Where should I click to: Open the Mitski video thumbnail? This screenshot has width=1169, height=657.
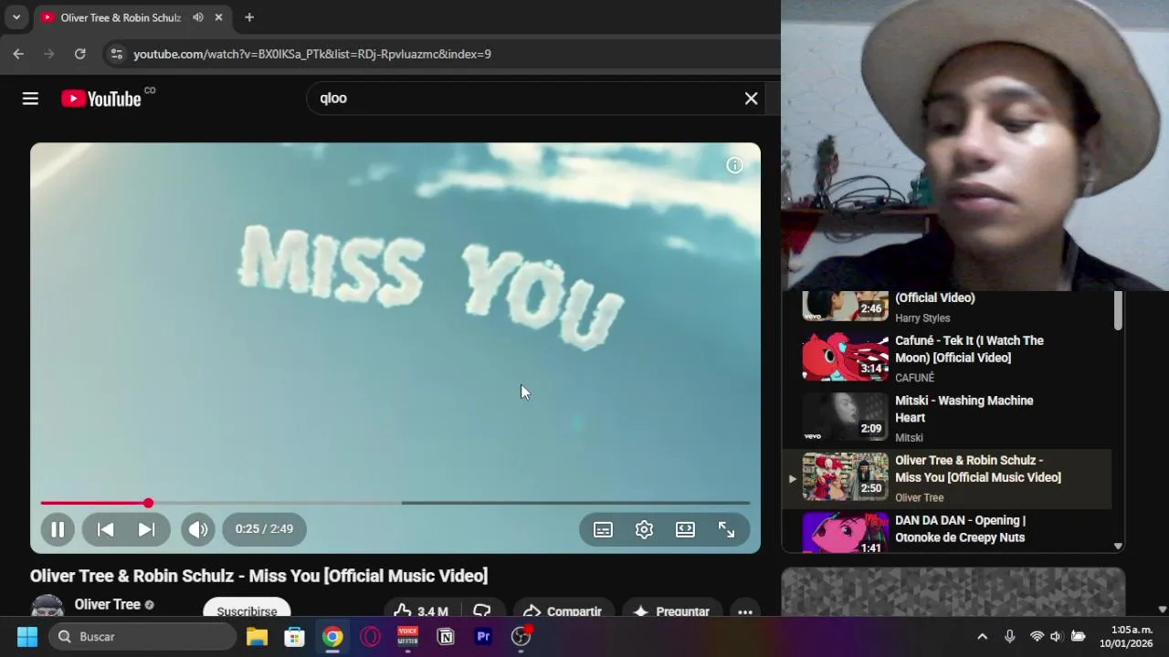(845, 417)
